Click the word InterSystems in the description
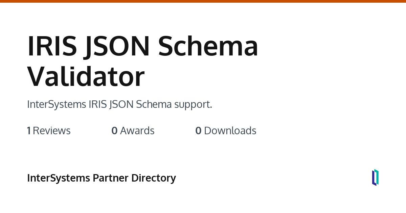The height and width of the screenshot is (213, 406). (x=57, y=104)
